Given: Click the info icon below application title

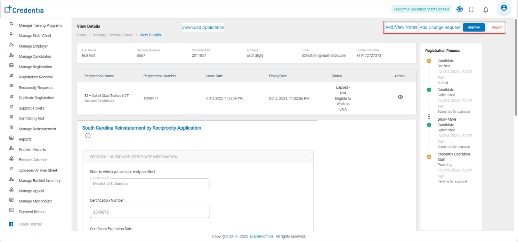Looking at the screenshot, I should pyautogui.click(x=88, y=136).
